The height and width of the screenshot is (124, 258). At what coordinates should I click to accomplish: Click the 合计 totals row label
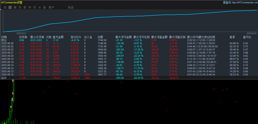coord(4,78)
